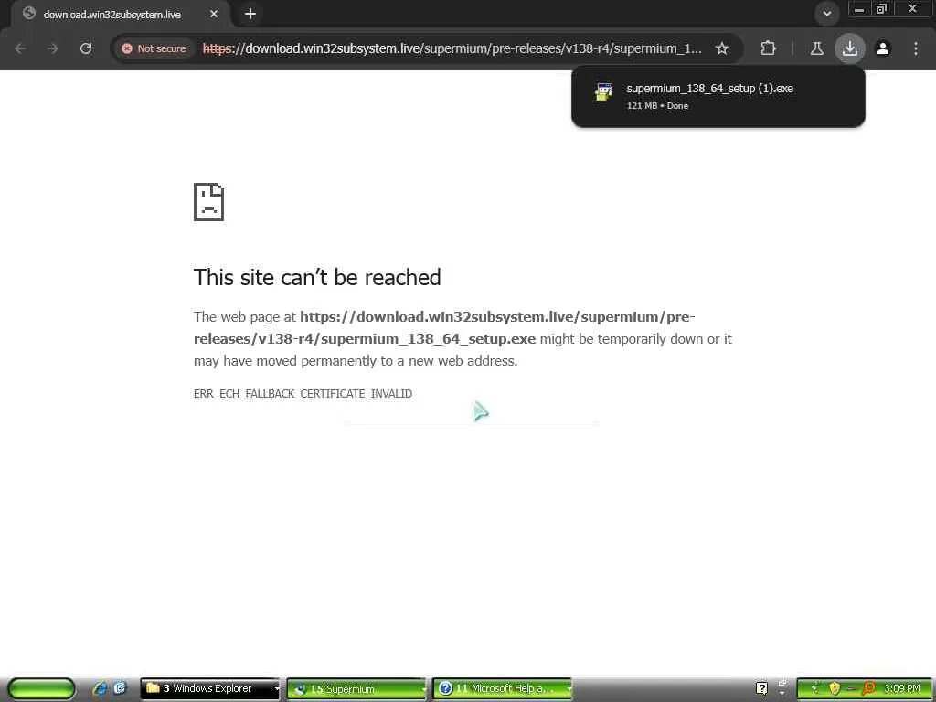
Task: Click the "121 MB • Done" download status text
Action: click(x=657, y=106)
